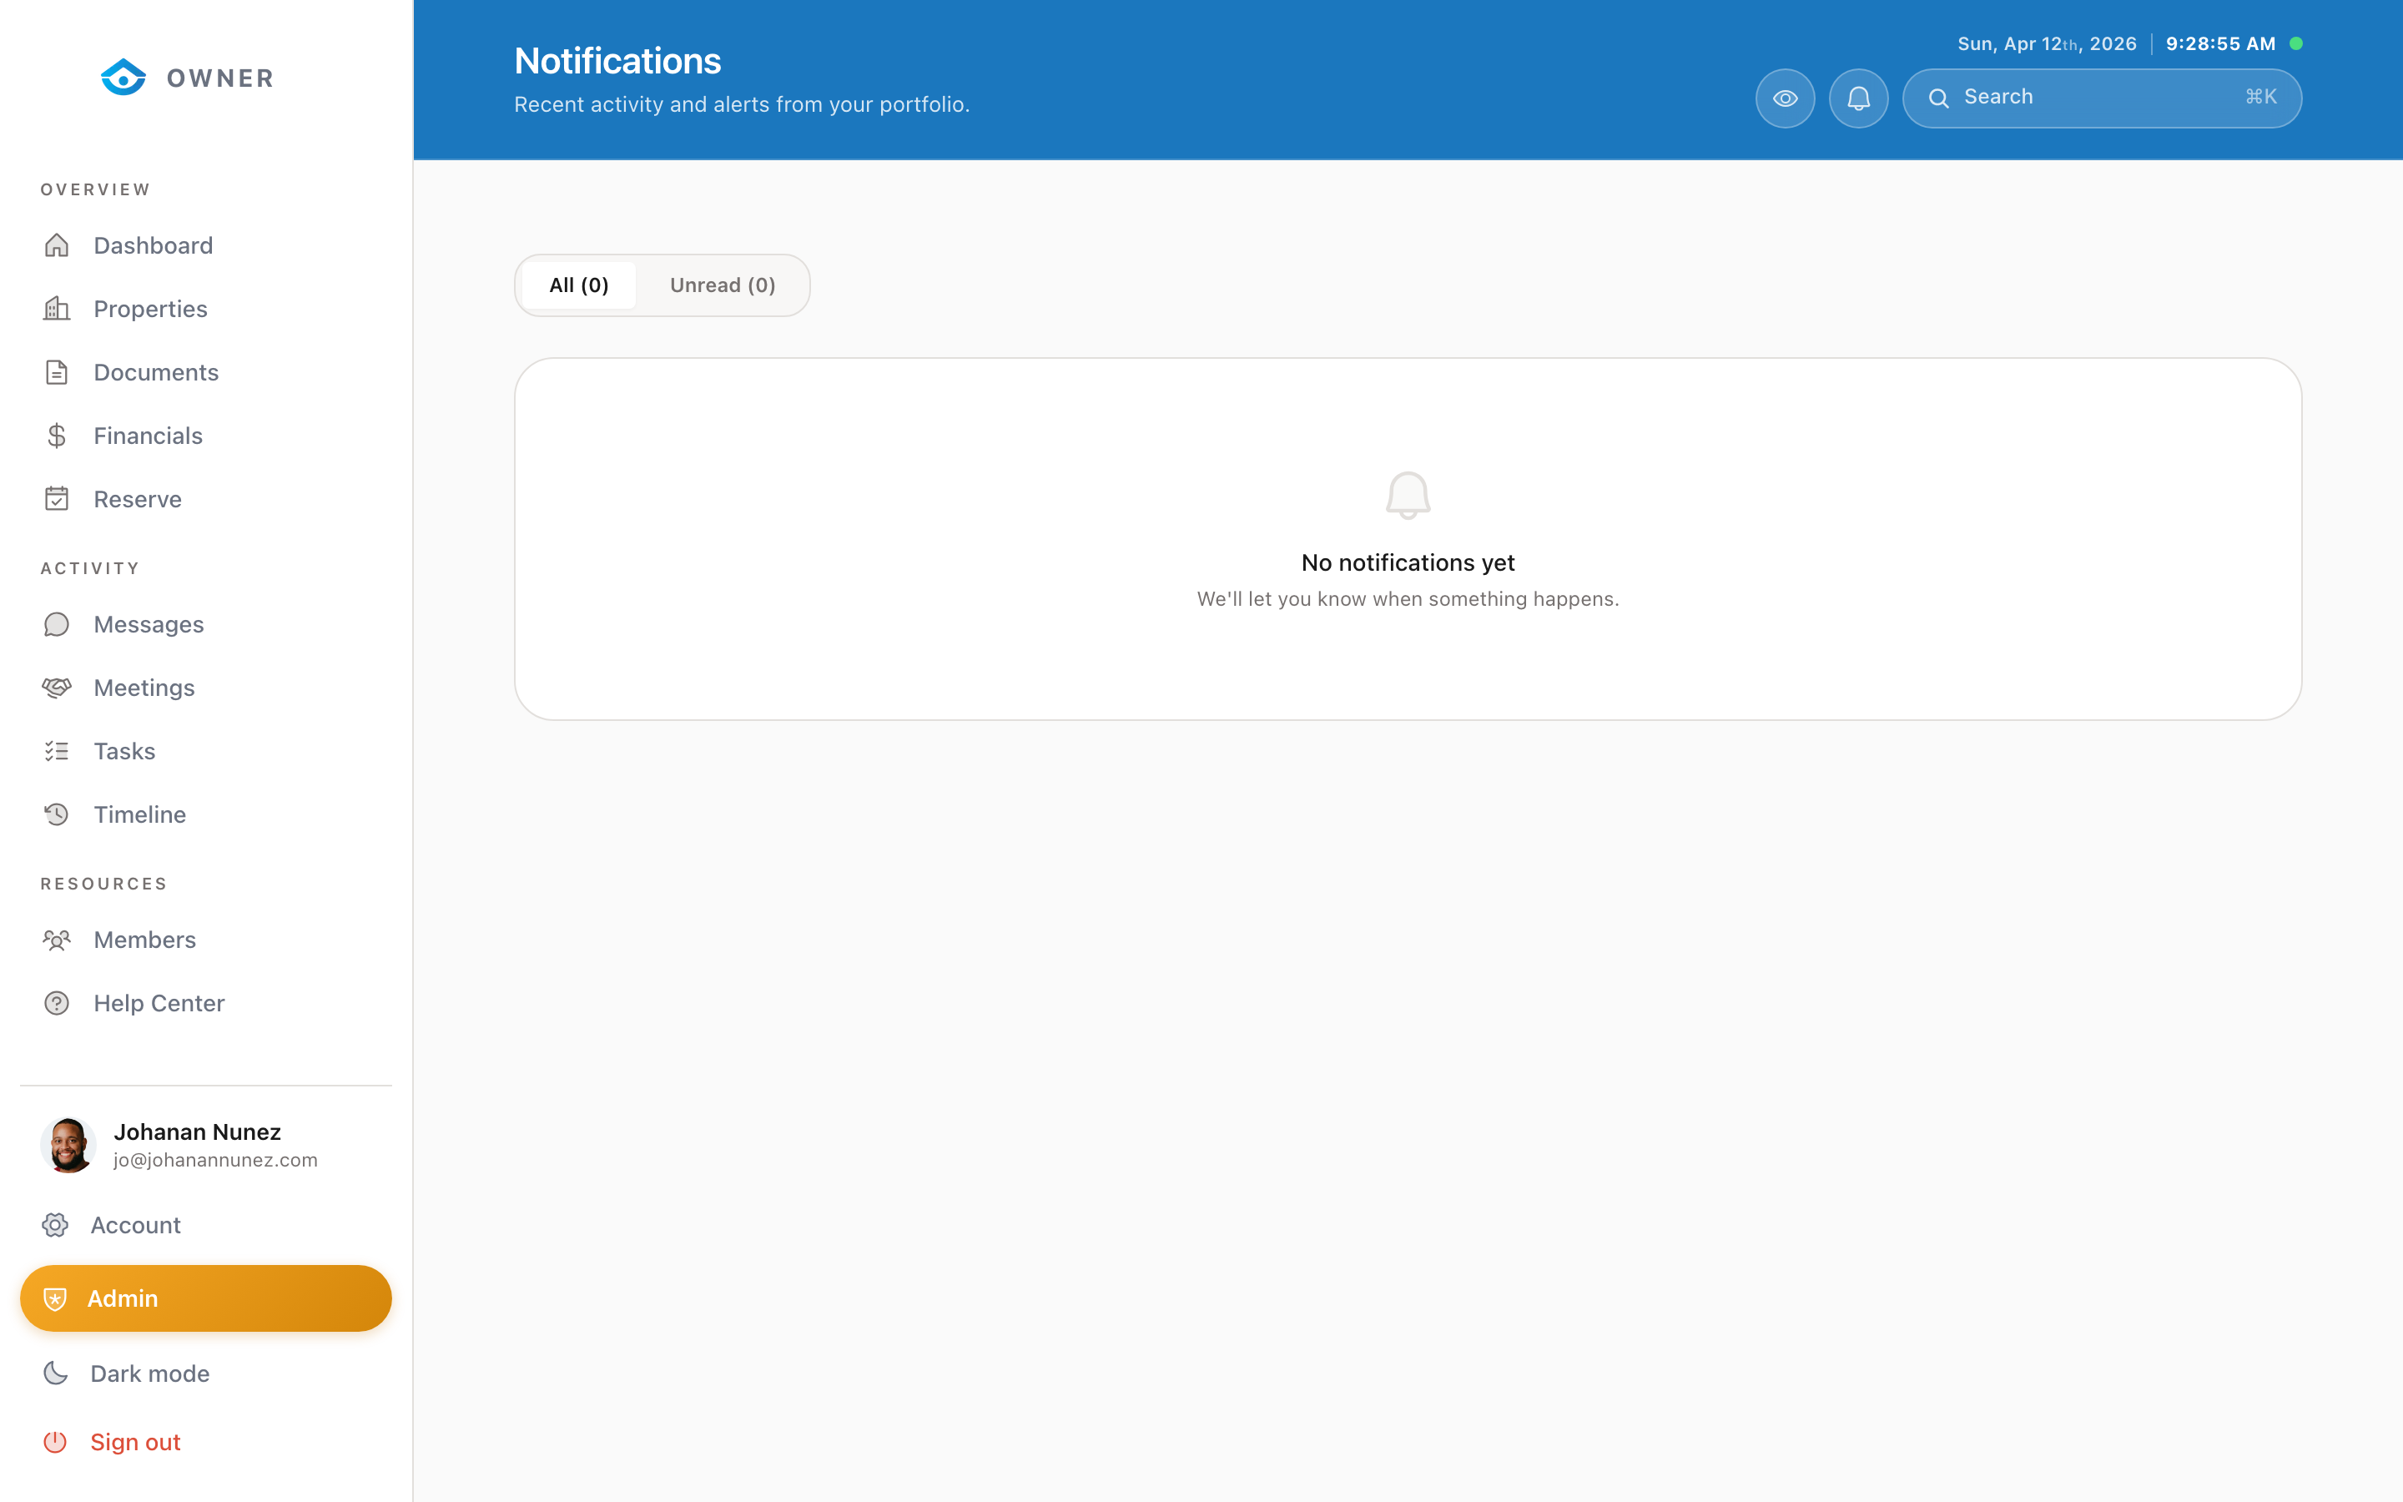The width and height of the screenshot is (2403, 1502).
Task: Click the Meetings handshake icon
Action: 57,688
